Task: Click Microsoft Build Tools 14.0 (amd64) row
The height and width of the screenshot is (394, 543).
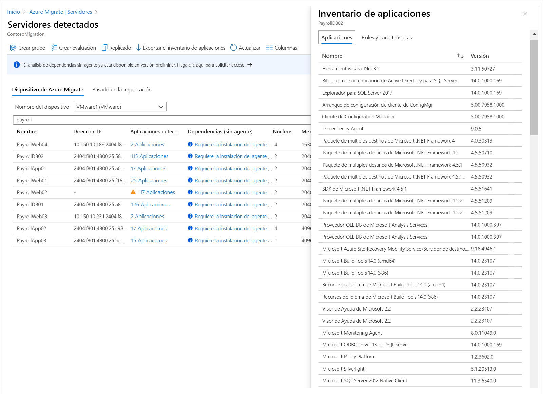Action: pos(420,261)
